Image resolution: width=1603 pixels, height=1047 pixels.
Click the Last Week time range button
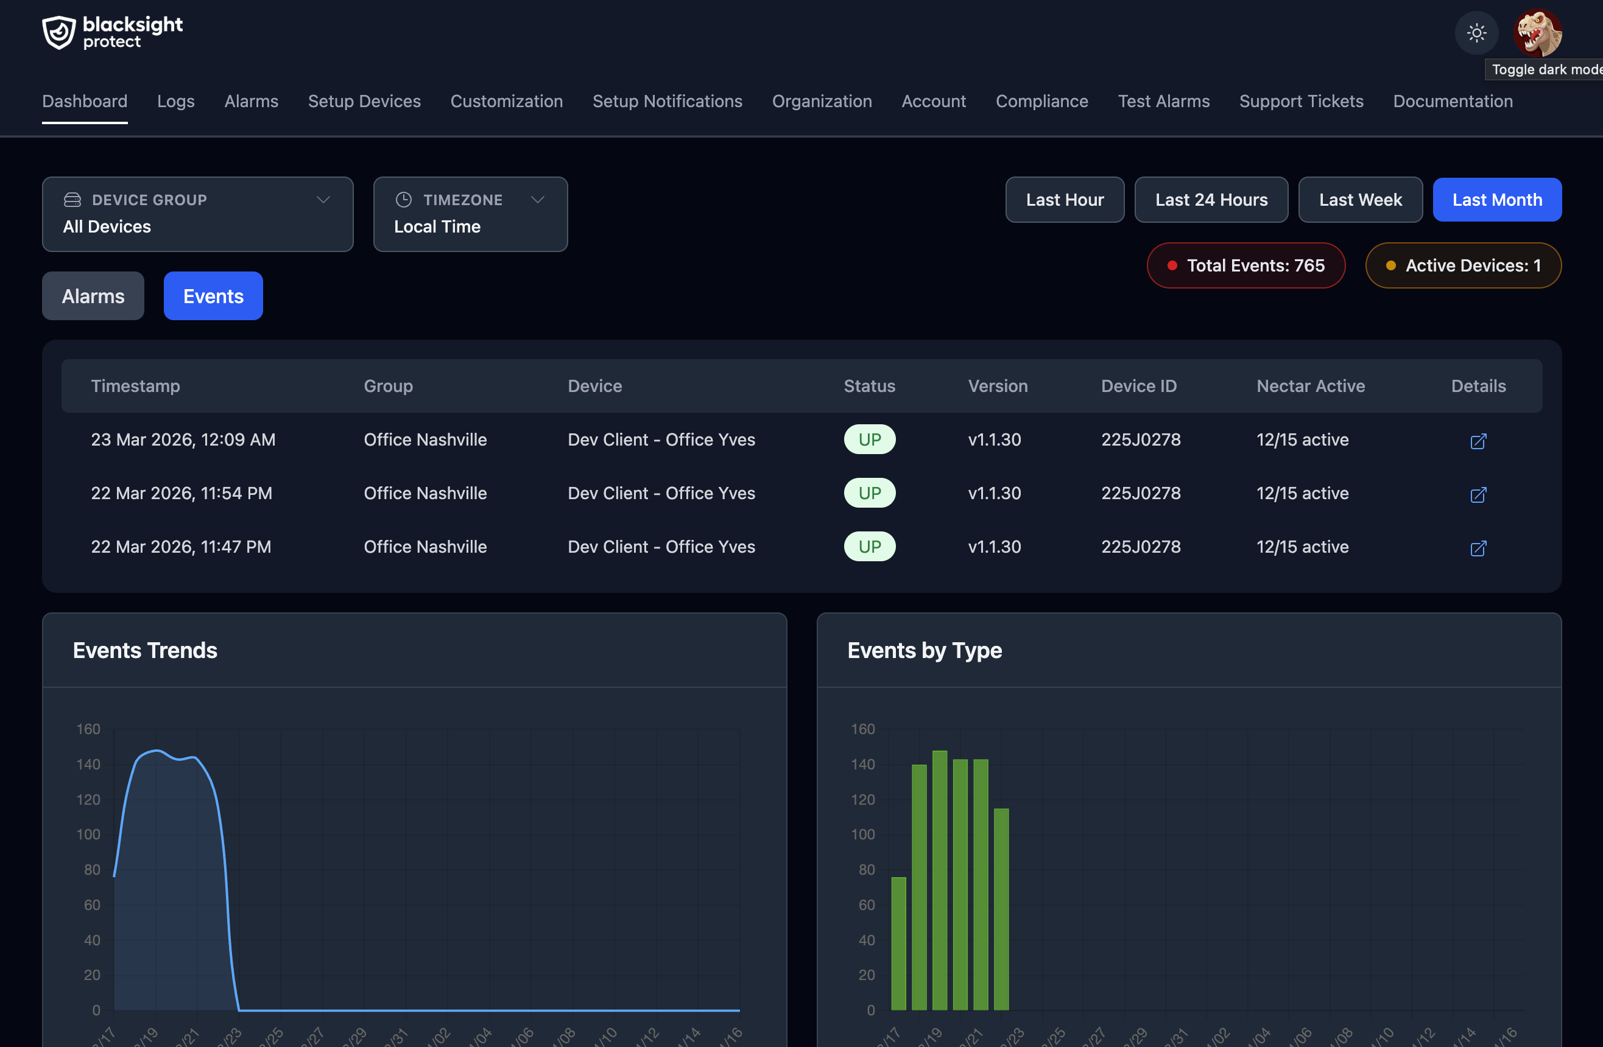pos(1360,199)
